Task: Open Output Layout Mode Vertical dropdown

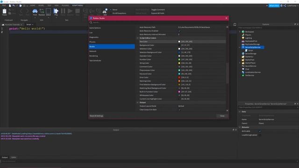Action: click(x=202, y=106)
